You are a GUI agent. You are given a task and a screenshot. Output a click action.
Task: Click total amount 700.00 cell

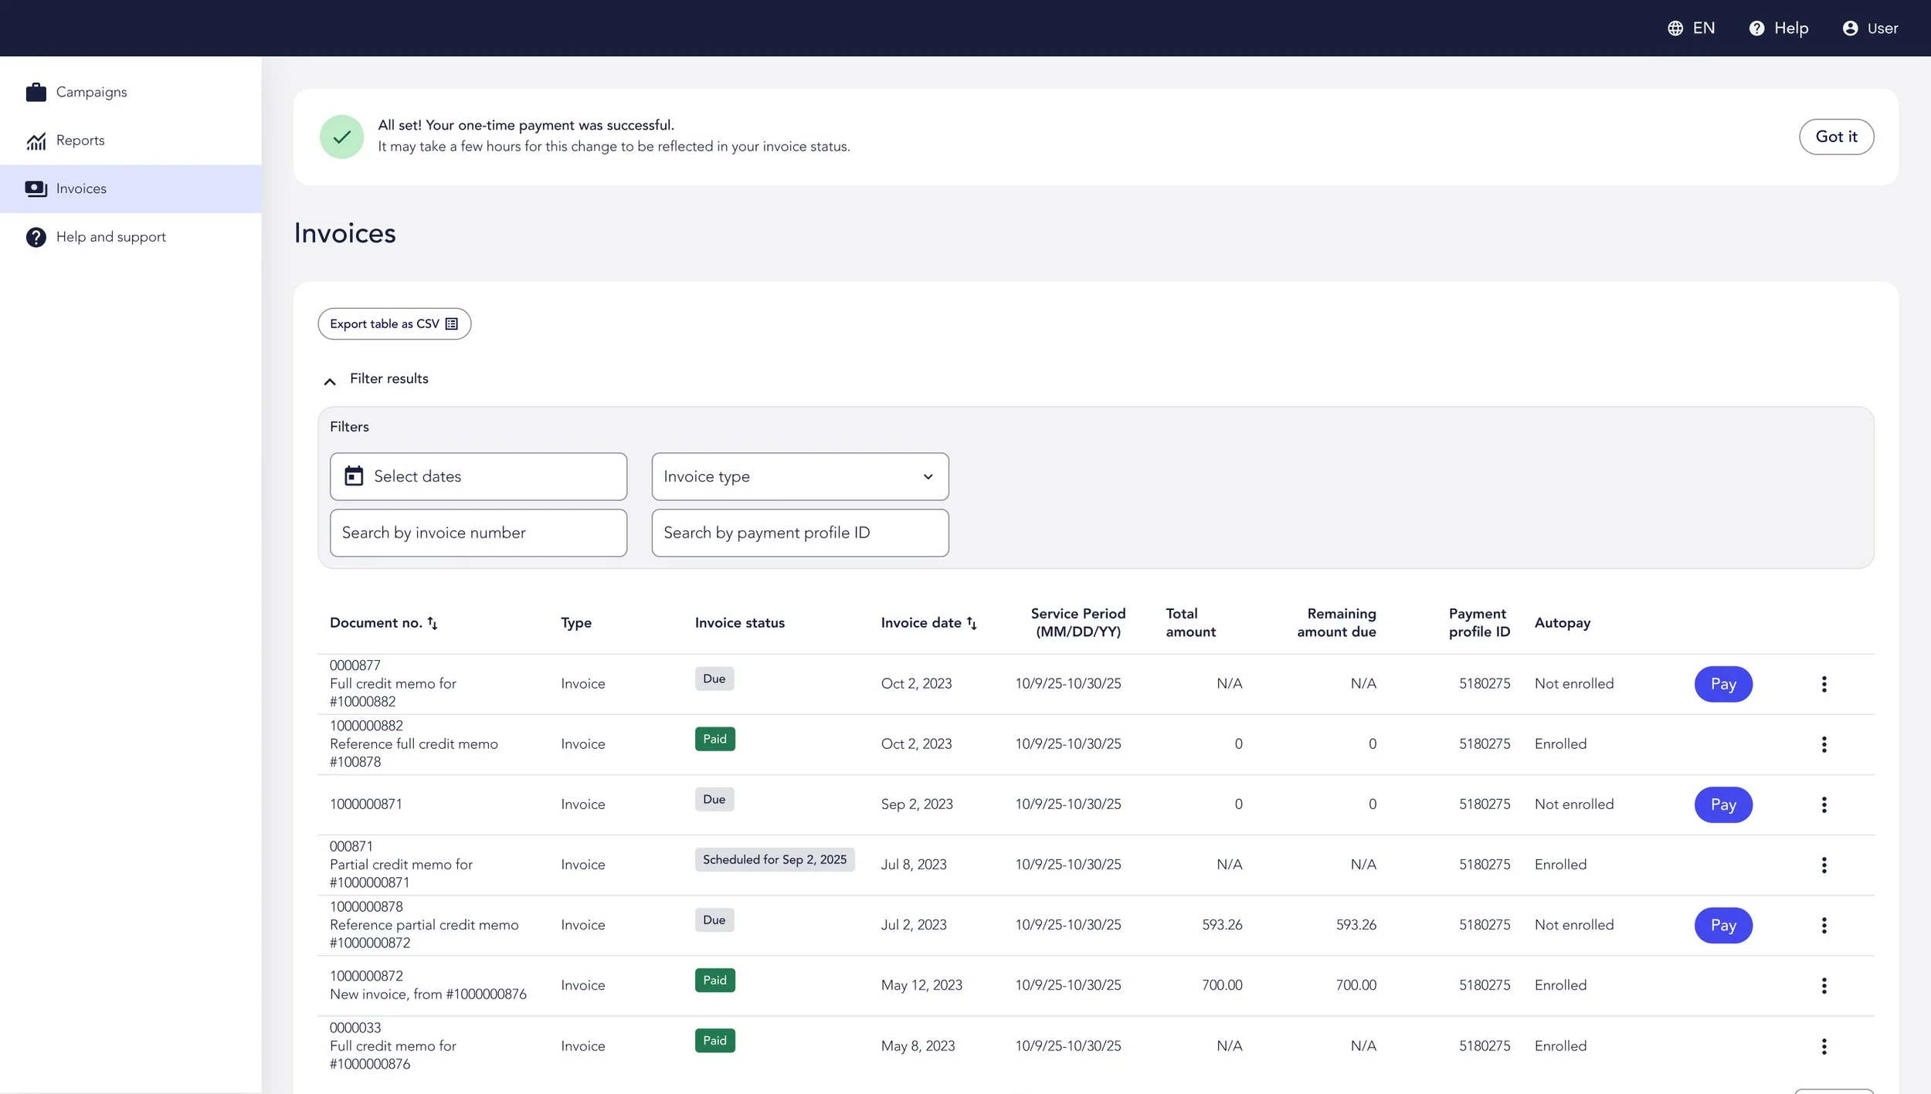[x=1222, y=985]
